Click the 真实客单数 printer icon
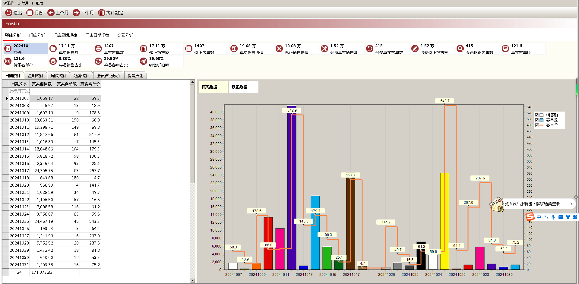The height and width of the screenshot is (284, 579). [98, 49]
